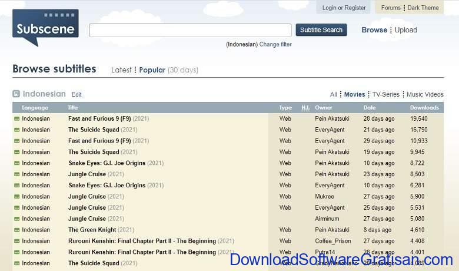This screenshot has width=459, height=271.
Task: Click owner EveryAgent in The Suicide Squad 16,790 row
Action: pos(330,130)
